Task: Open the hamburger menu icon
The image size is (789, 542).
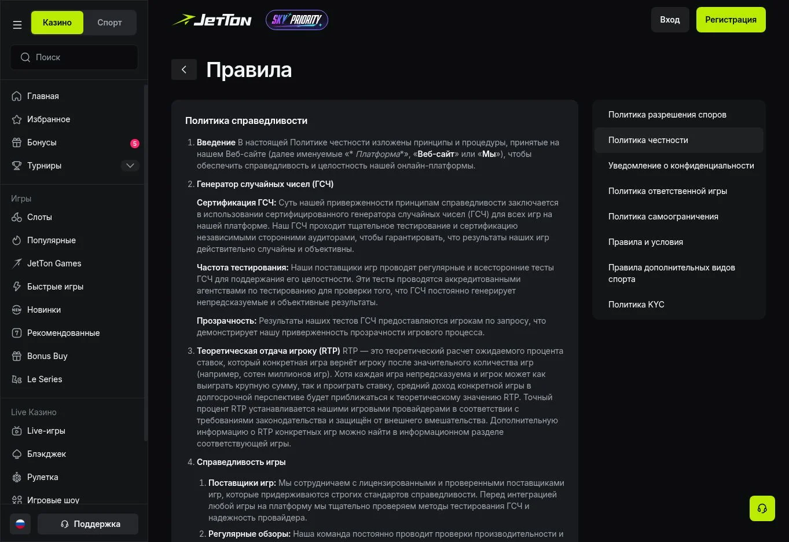Action: (x=17, y=25)
